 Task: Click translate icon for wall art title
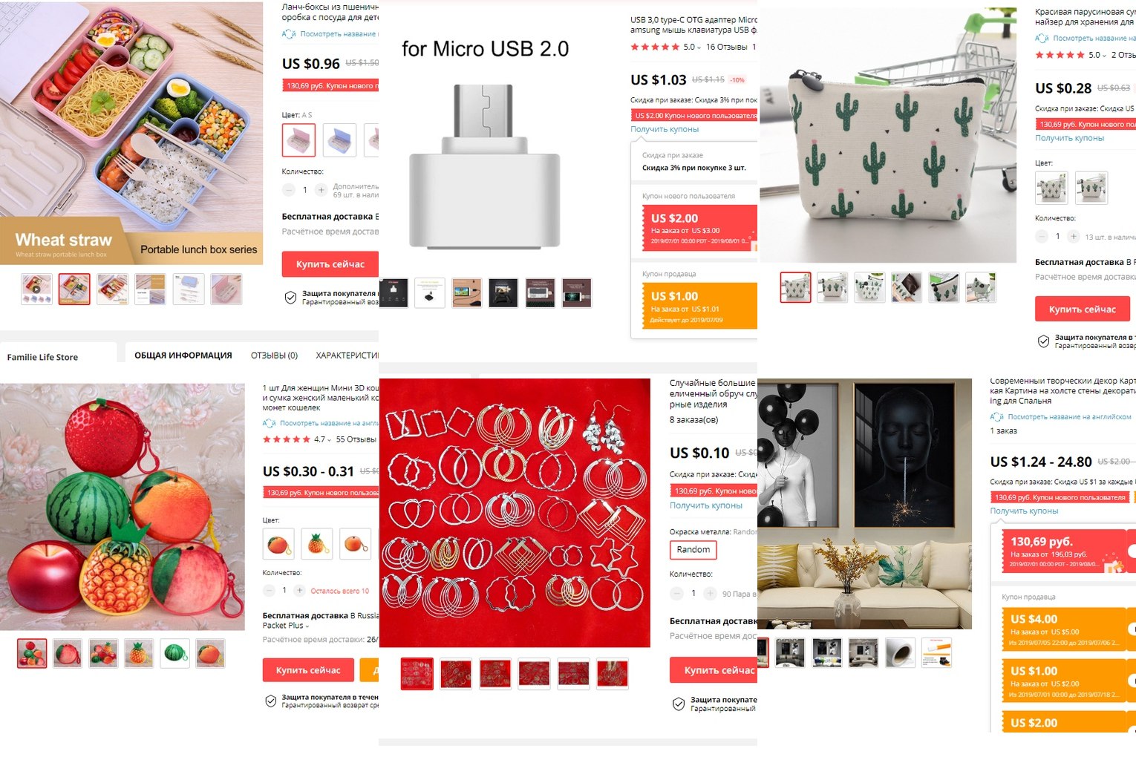pyautogui.click(x=997, y=417)
